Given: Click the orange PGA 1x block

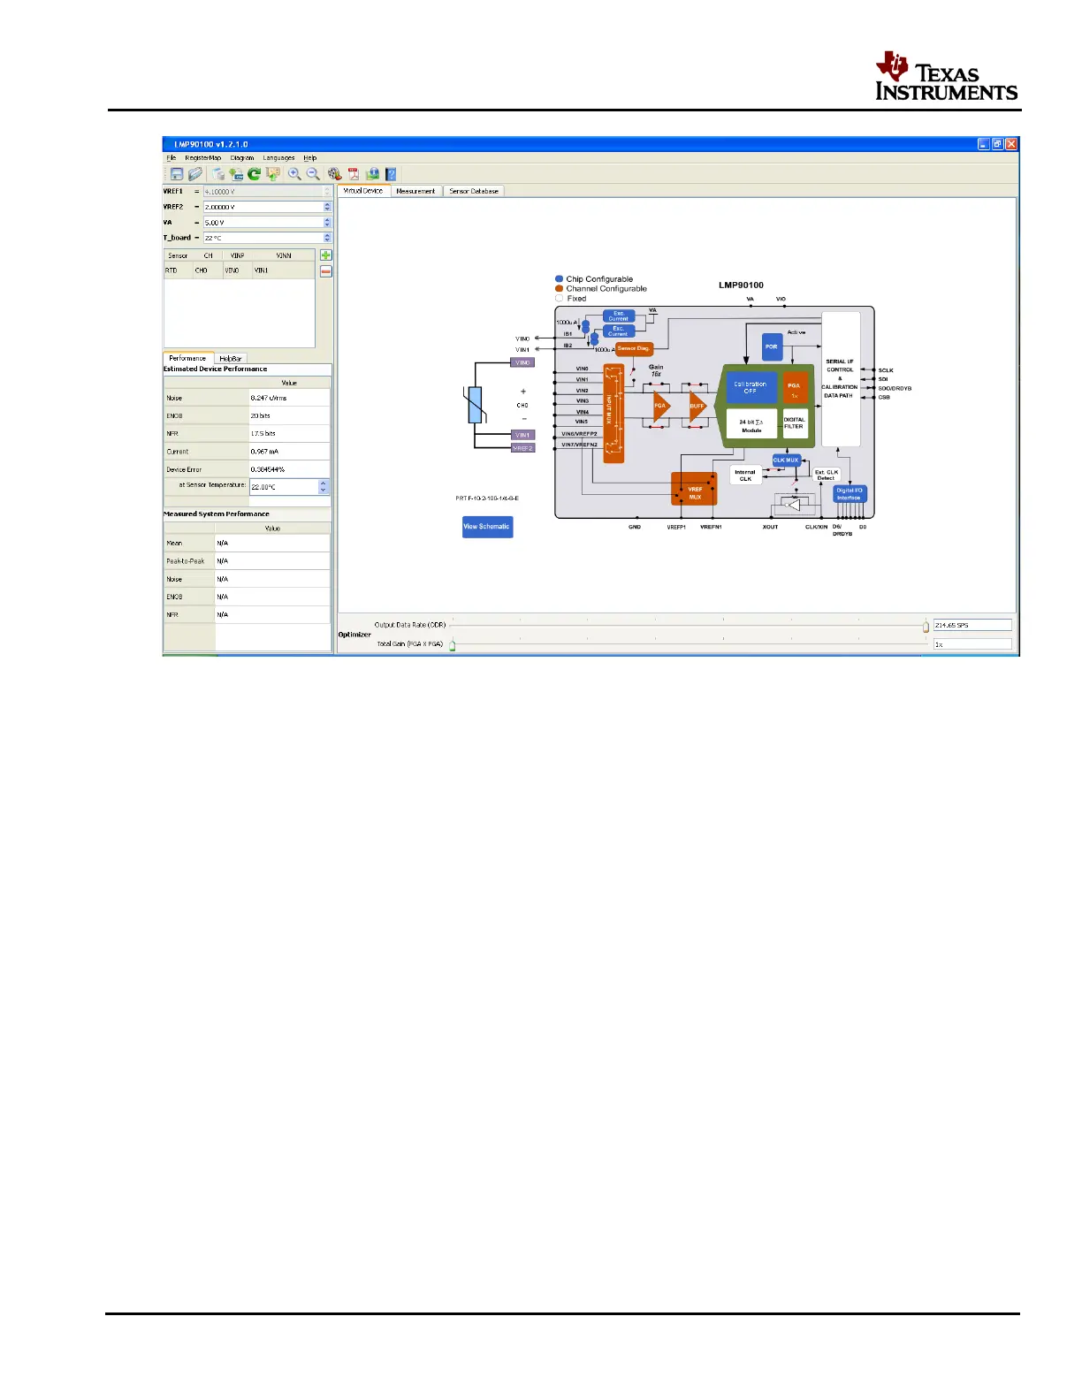Looking at the screenshot, I should [795, 387].
